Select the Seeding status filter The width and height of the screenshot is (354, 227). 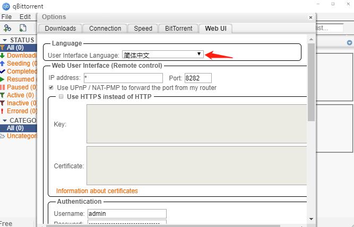tap(18, 63)
